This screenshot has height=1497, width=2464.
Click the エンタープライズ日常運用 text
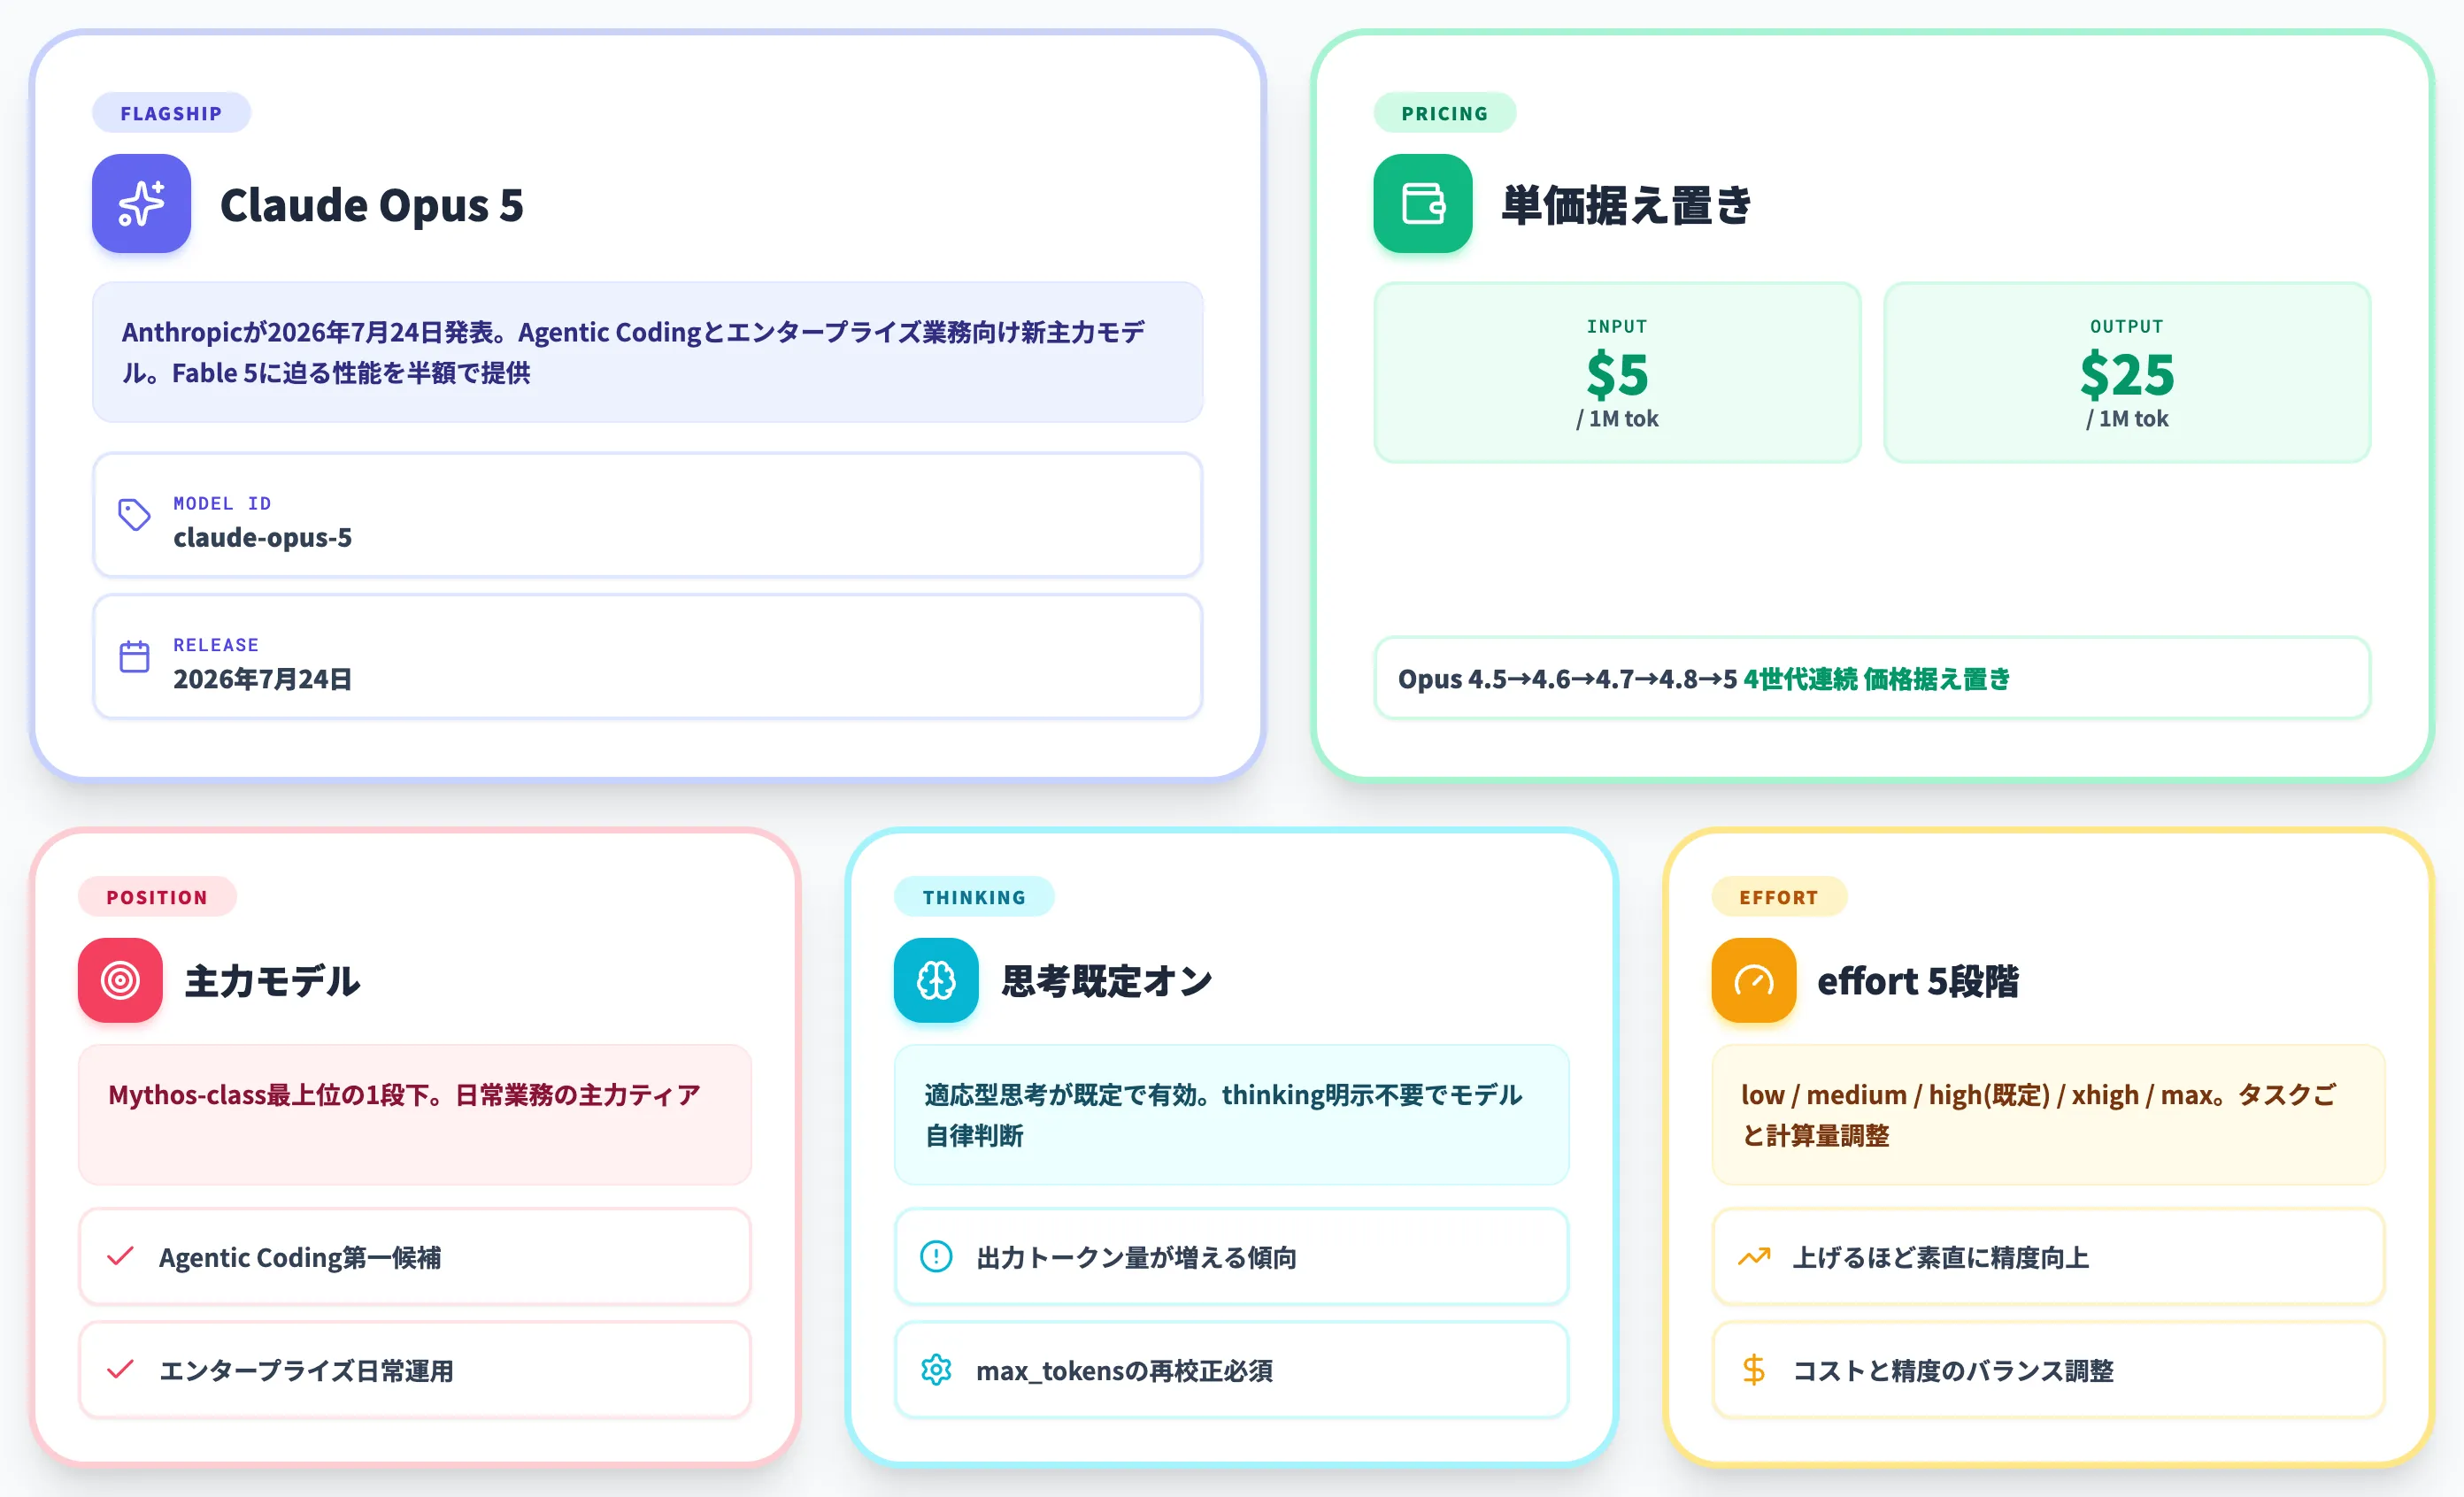306,1370
